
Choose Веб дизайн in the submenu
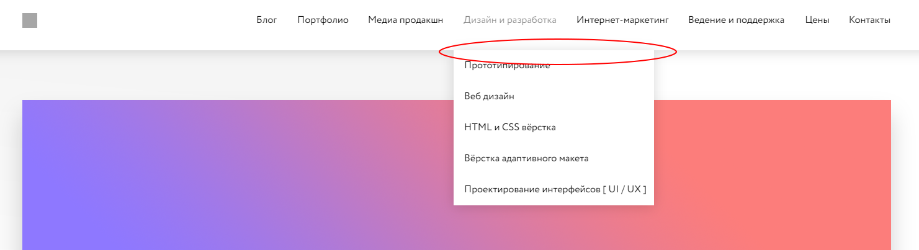[x=489, y=96]
